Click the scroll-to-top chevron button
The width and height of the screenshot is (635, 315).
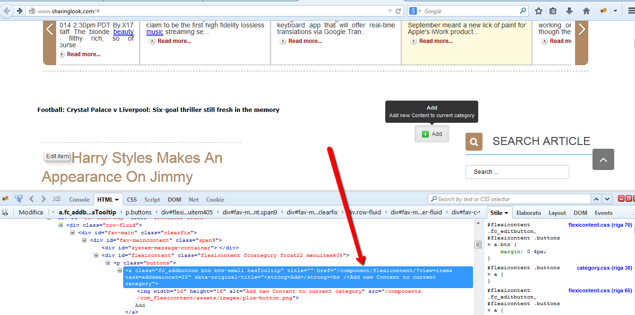pyautogui.click(x=603, y=160)
